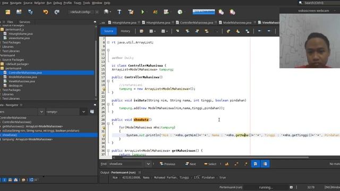Click Find Previous Occurrence icon in editor toolbar
Viewport: 340px width, 191px height.
point(187,31)
